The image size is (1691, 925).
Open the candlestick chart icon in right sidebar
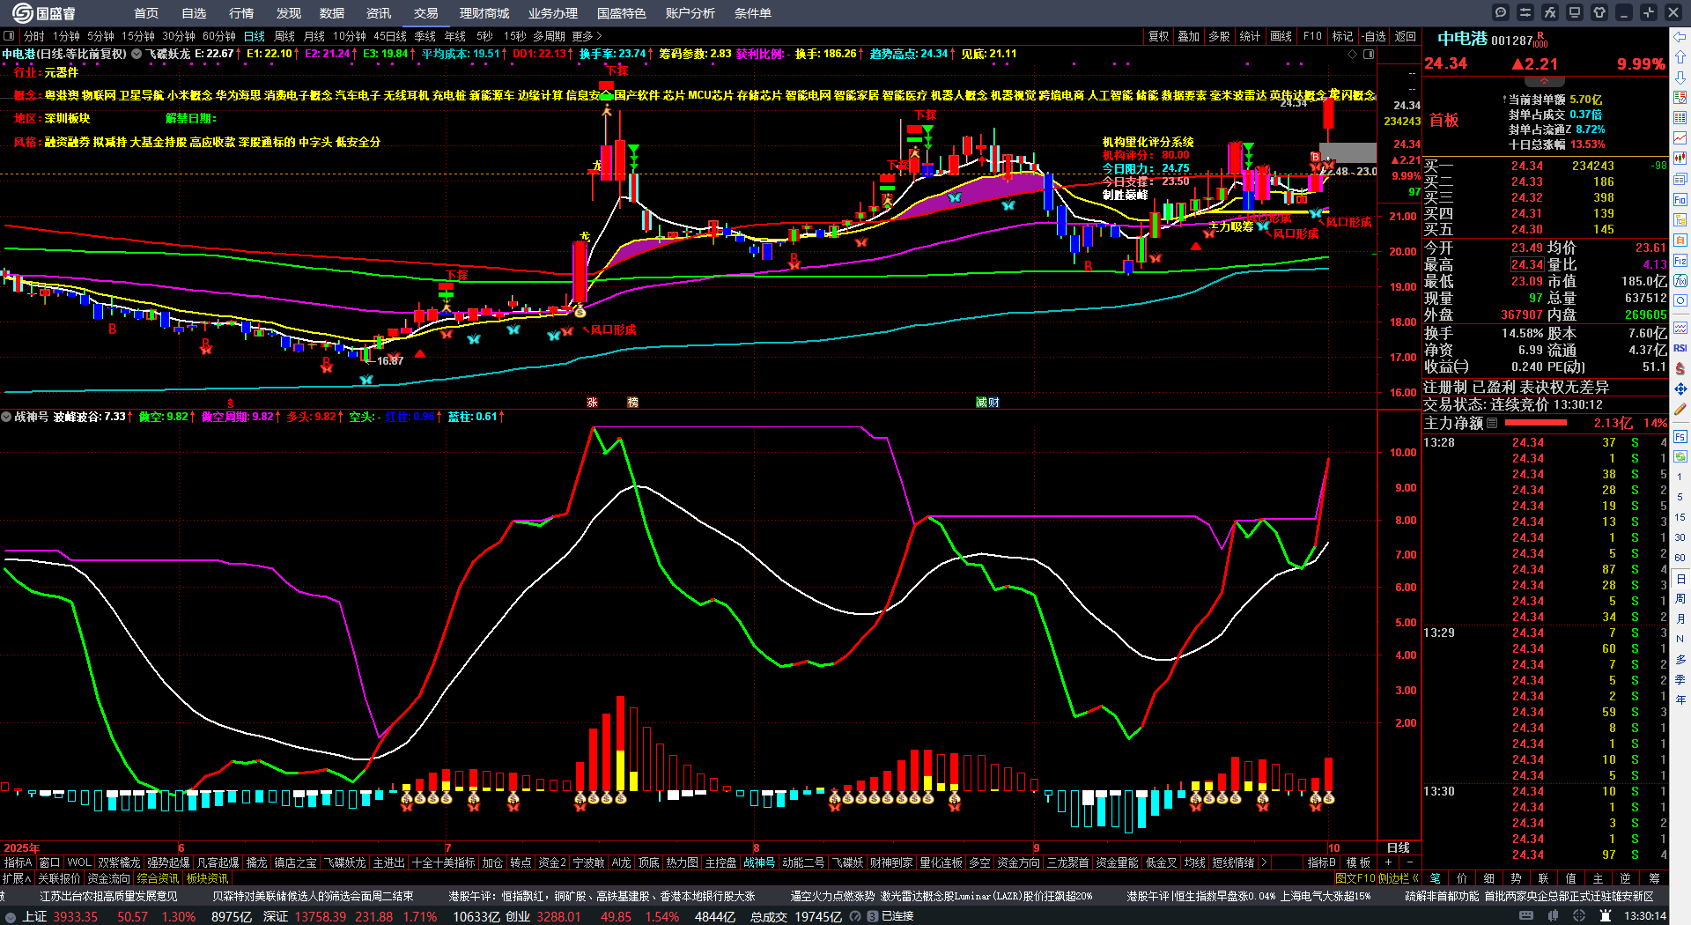click(1680, 159)
